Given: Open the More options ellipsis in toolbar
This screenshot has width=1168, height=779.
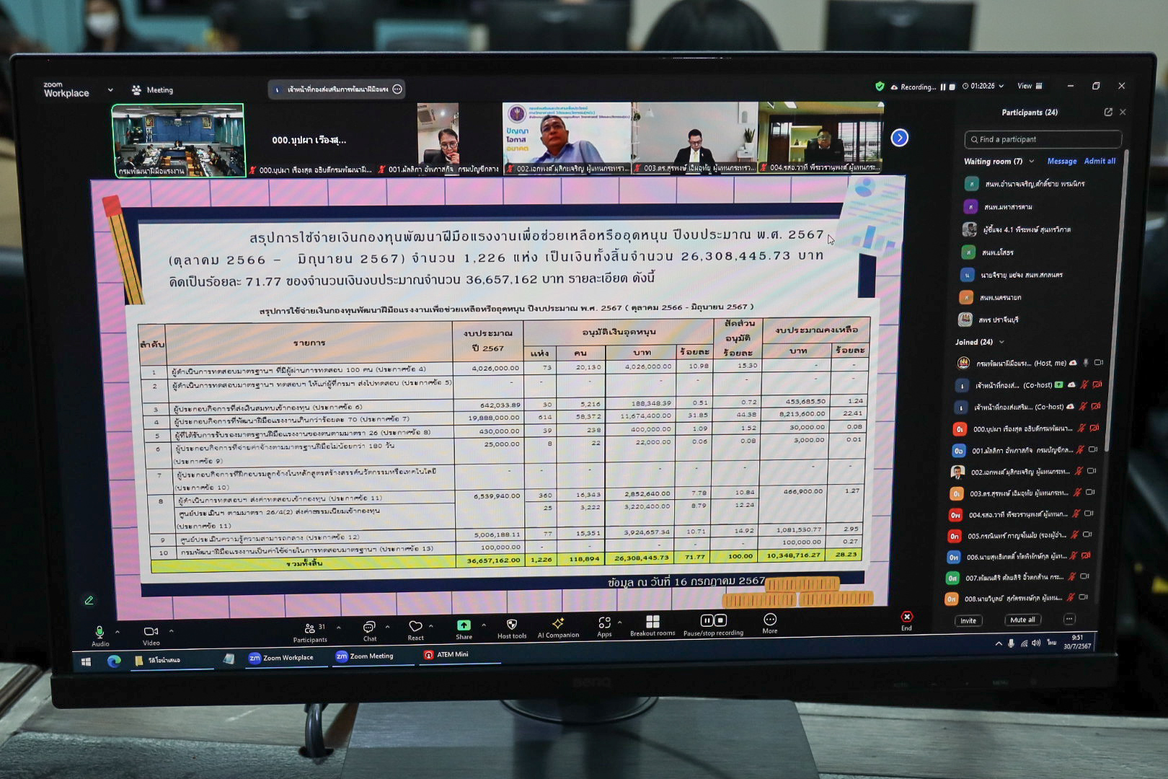Looking at the screenshot, I should coord(770,620).
